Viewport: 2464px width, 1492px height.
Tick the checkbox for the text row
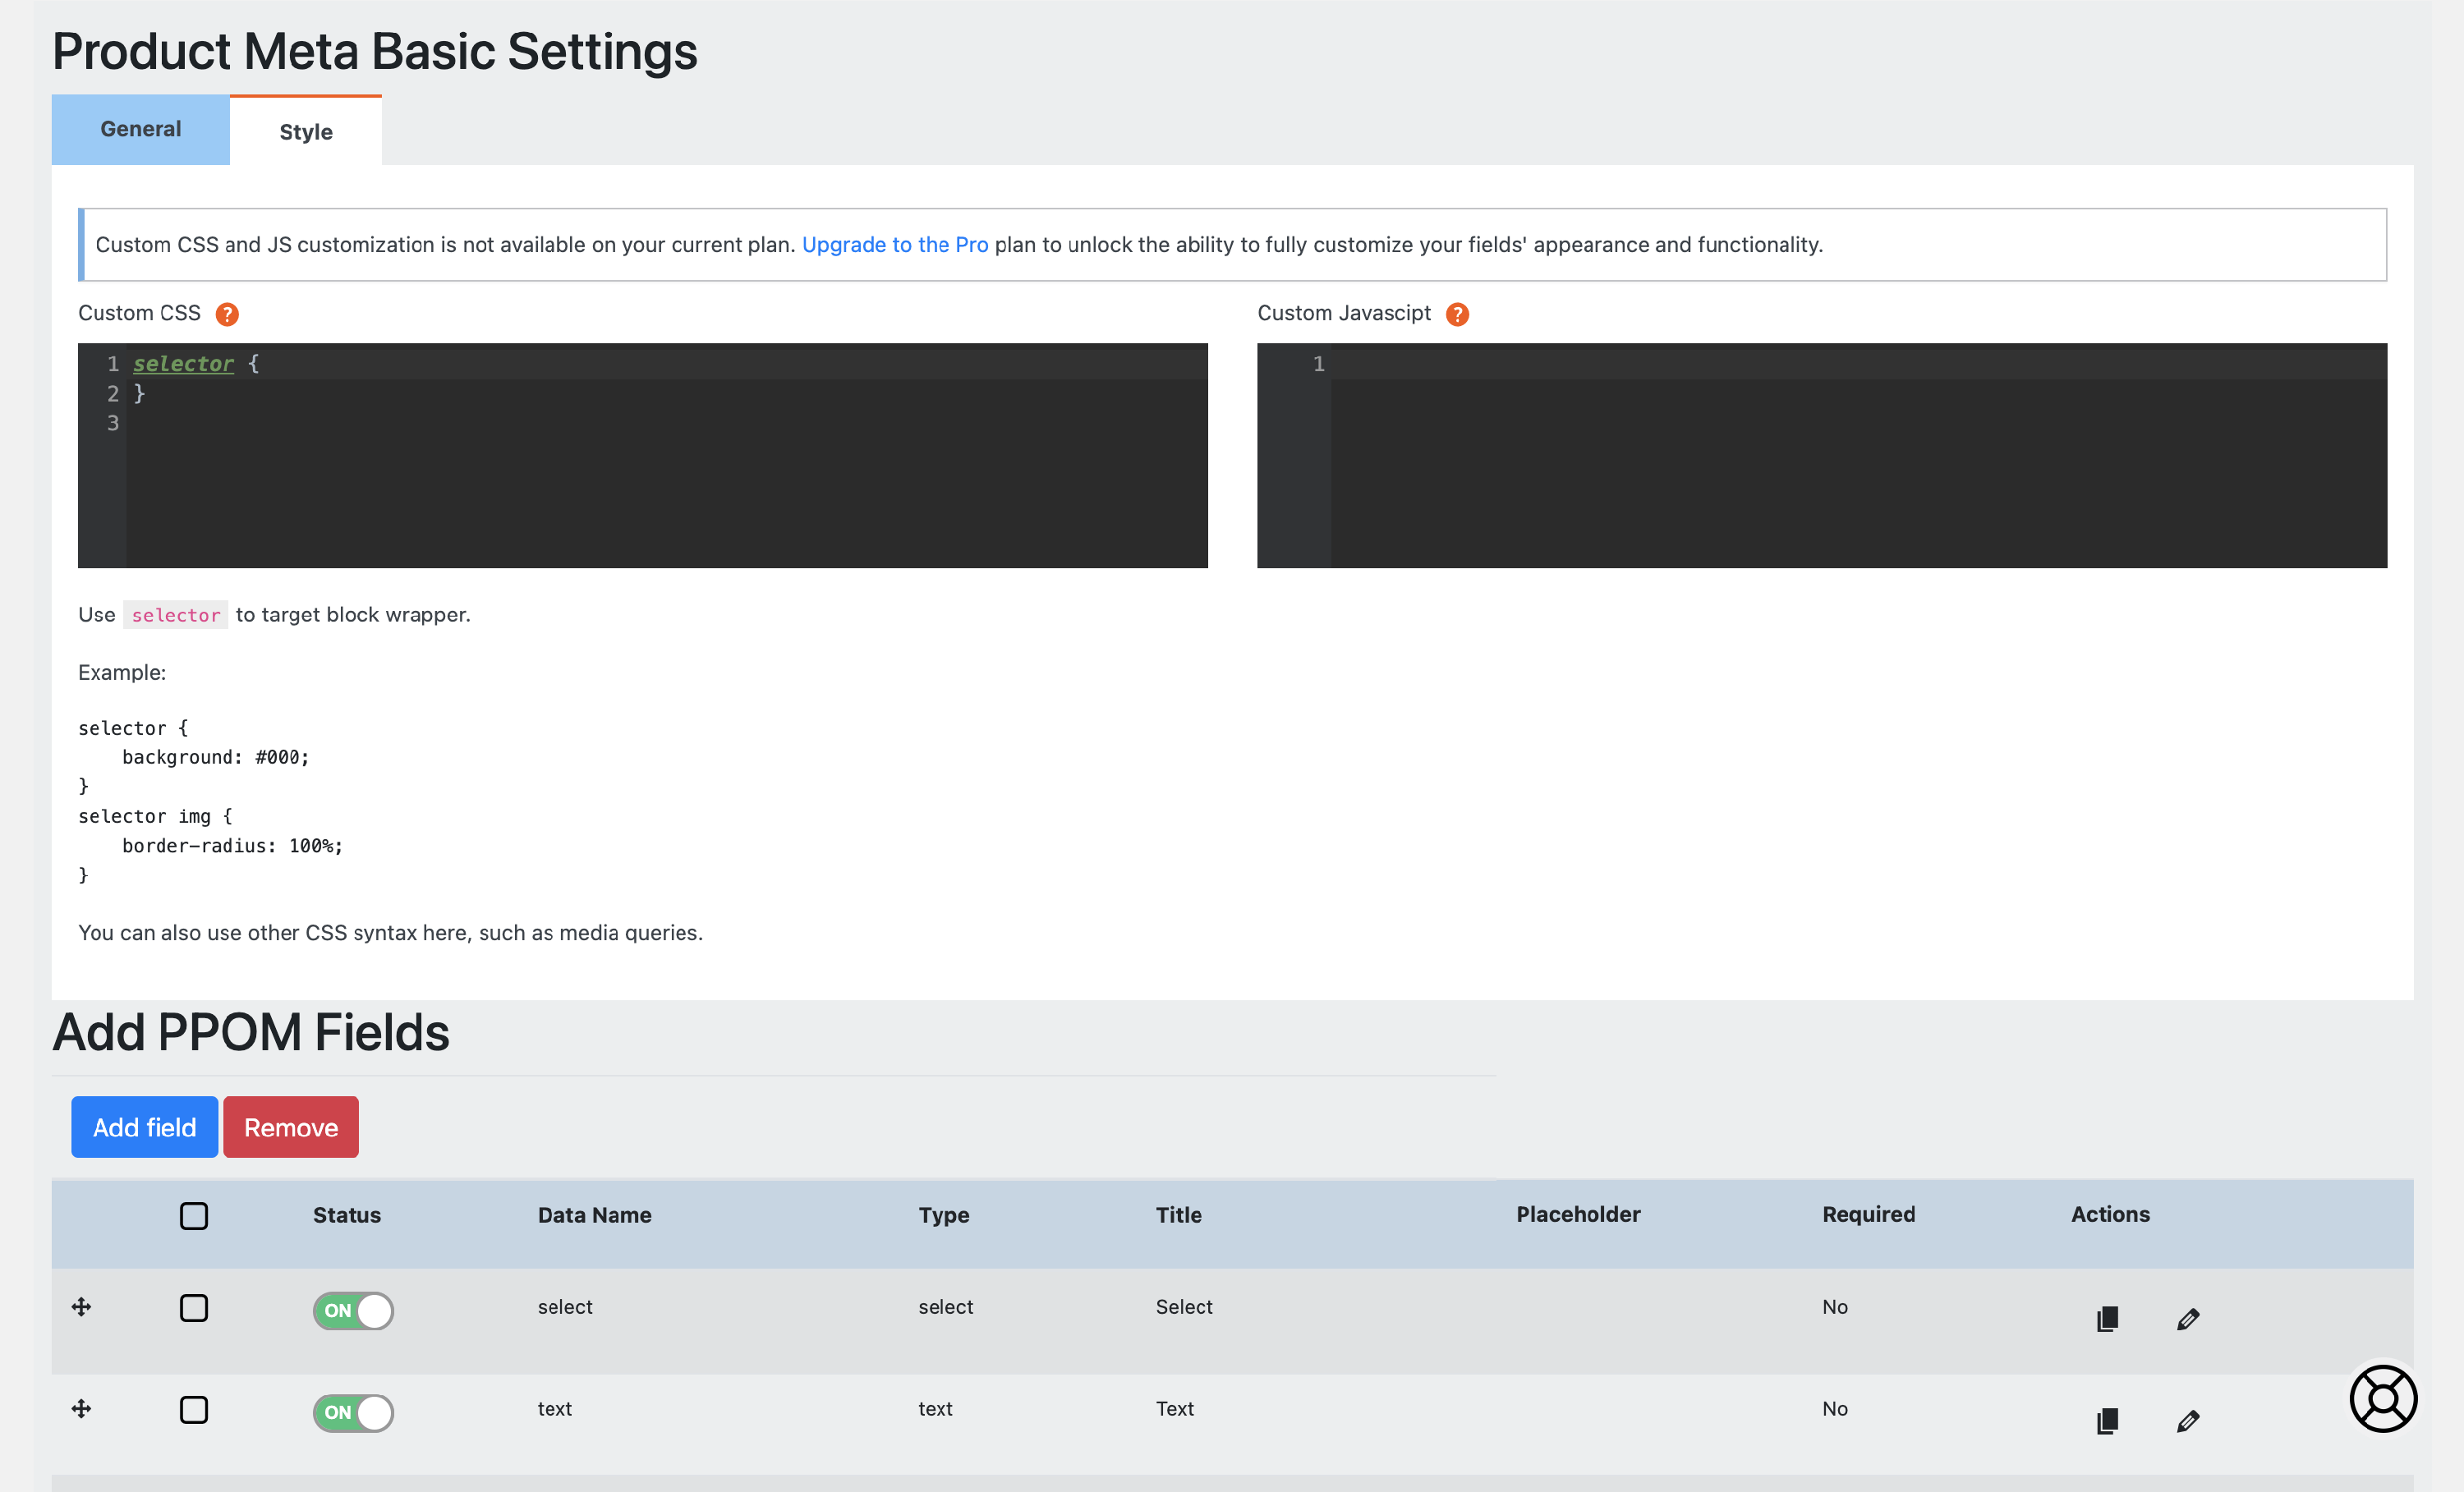coord(194,1409)
